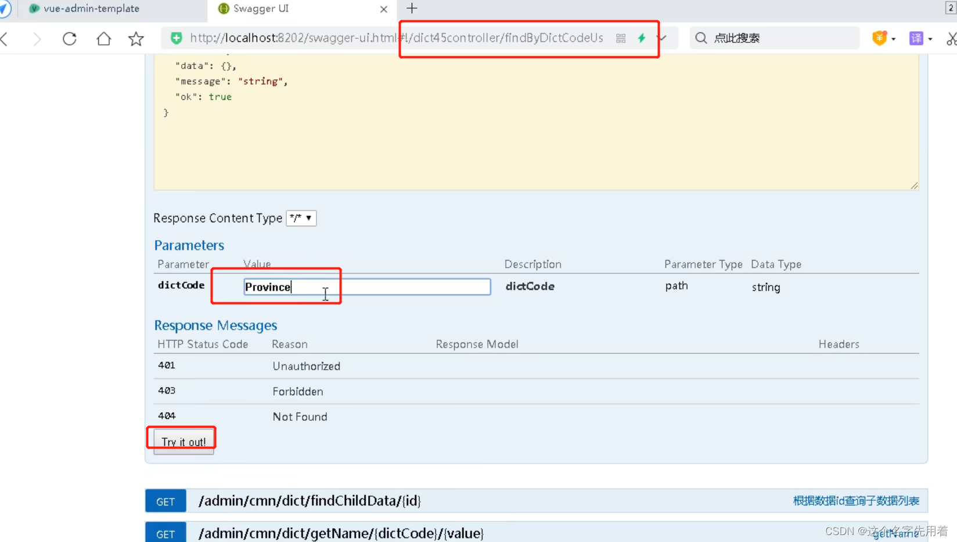Bookmark page with the star icon

pyautogui.click(x=136, y=39)
